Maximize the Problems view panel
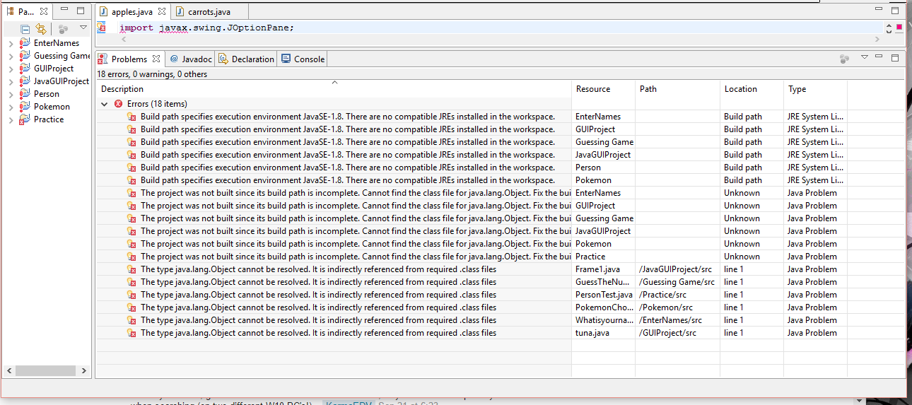This screenshot has height=405, width=912. 895,57
